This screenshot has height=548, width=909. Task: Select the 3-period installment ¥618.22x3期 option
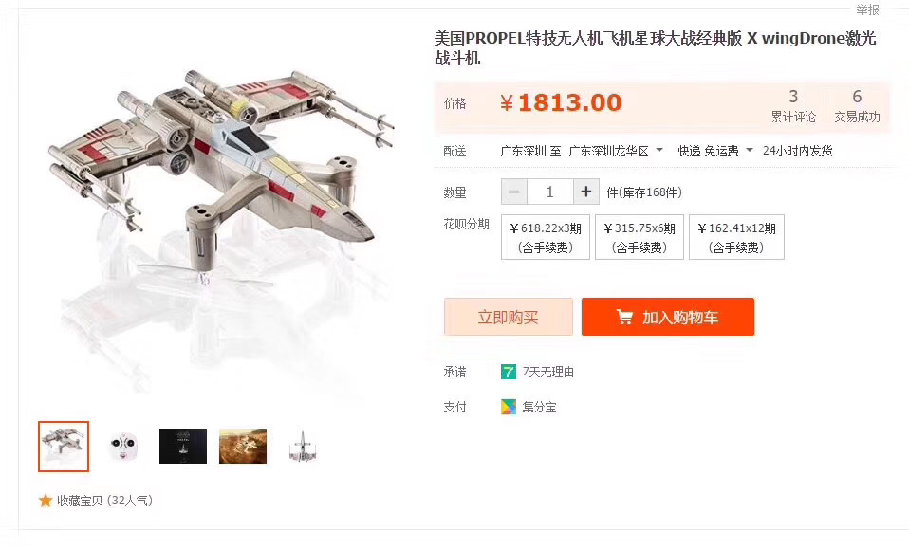coord(546,237)
